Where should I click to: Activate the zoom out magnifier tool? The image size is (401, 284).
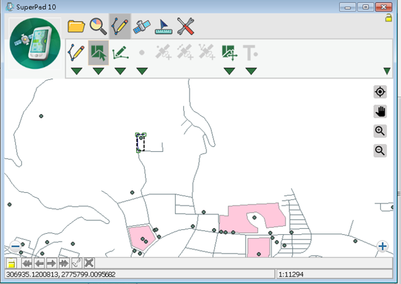pos(380,151)
